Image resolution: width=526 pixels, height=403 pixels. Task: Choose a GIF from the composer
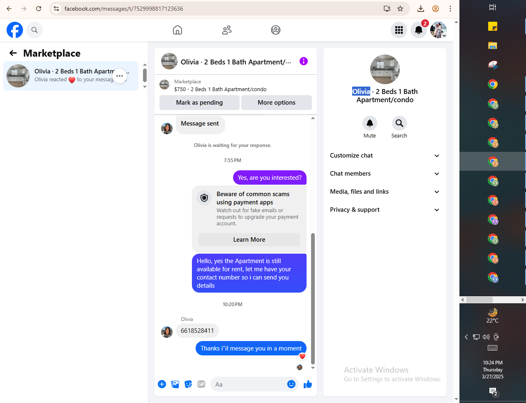[x=201, y=384]
